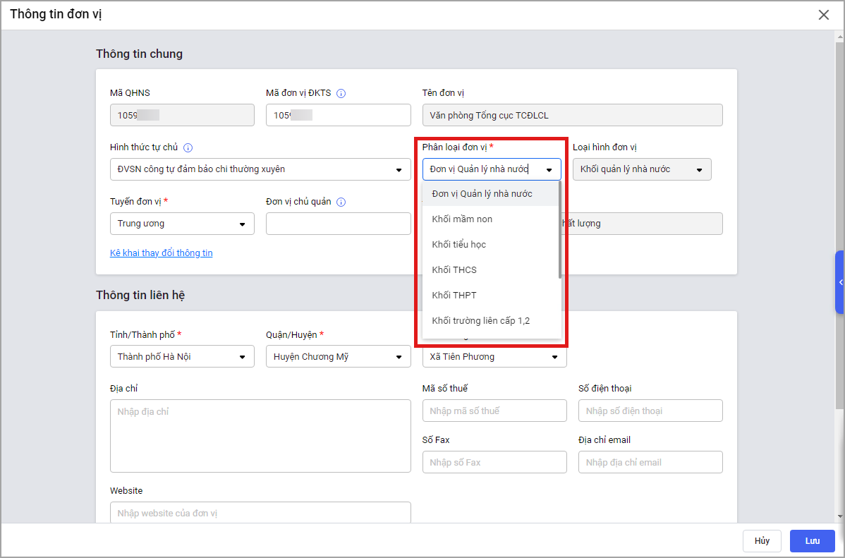This screenshot has height=558, width=845.
Task: Click the dropdown list scrollbar
Action: click(560, 229)
